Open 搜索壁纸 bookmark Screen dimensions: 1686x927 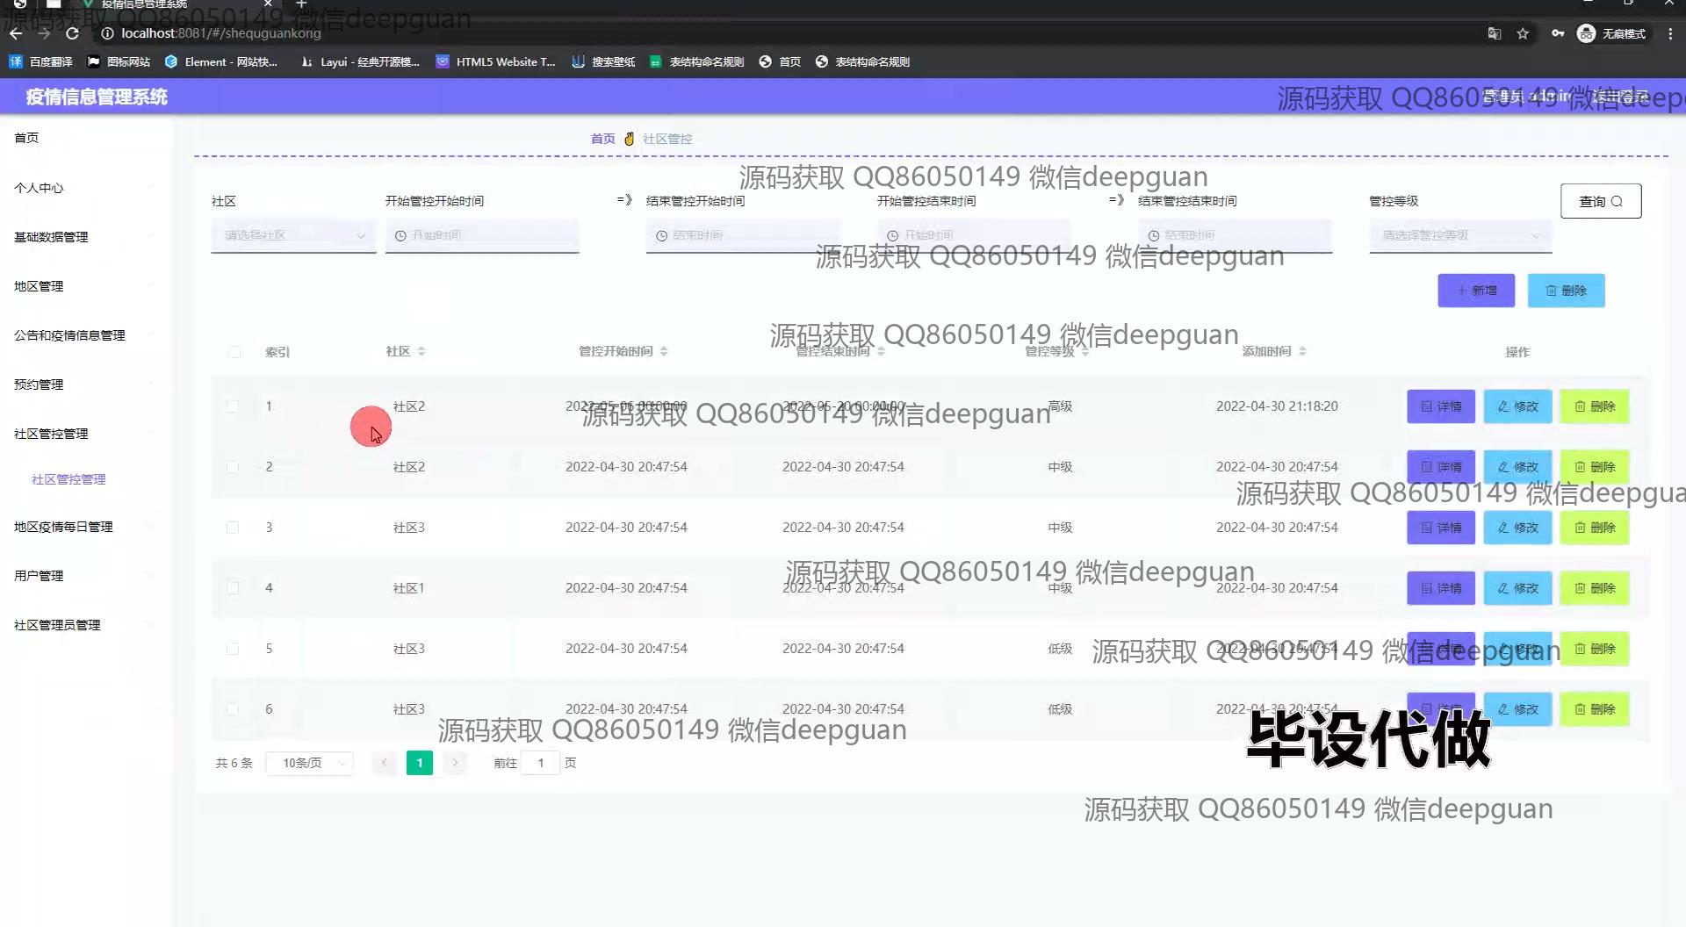click(x=603, y=61)
